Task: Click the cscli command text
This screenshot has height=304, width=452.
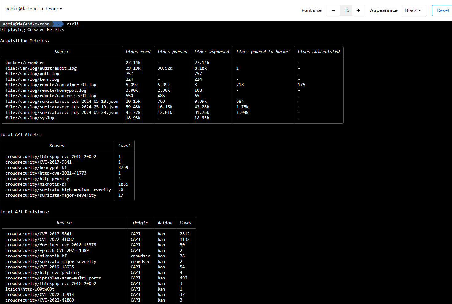Action: [73, 24]
